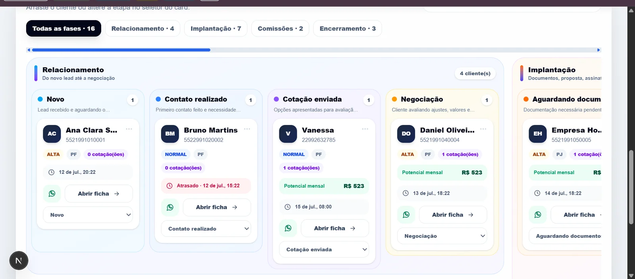Click the clock icon beside 13 de jul., 18:22

coord(406,193)
